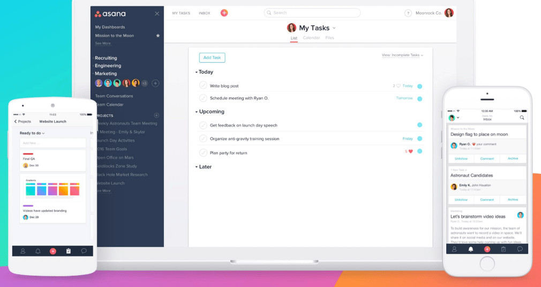
Task: Switch to the Calendar tab
Action: click(x=311, y=38)
